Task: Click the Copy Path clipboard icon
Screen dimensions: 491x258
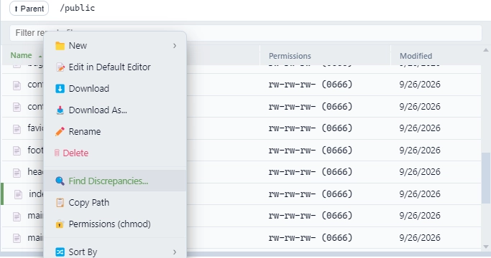Action: (x=60, y=203)
